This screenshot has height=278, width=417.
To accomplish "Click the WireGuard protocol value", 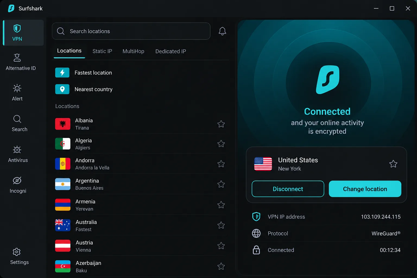I will click(x=386, y=233).
